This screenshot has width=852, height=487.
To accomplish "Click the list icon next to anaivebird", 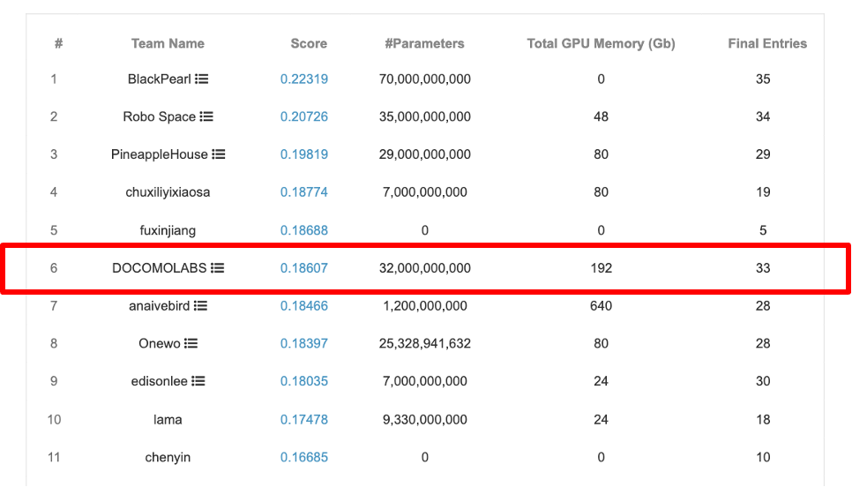I will (x=200, y=305).
